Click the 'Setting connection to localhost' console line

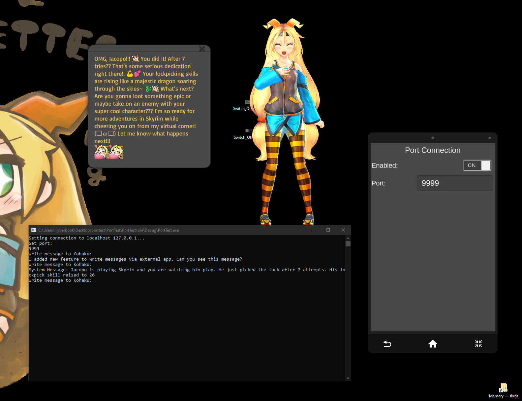[87, 238]
